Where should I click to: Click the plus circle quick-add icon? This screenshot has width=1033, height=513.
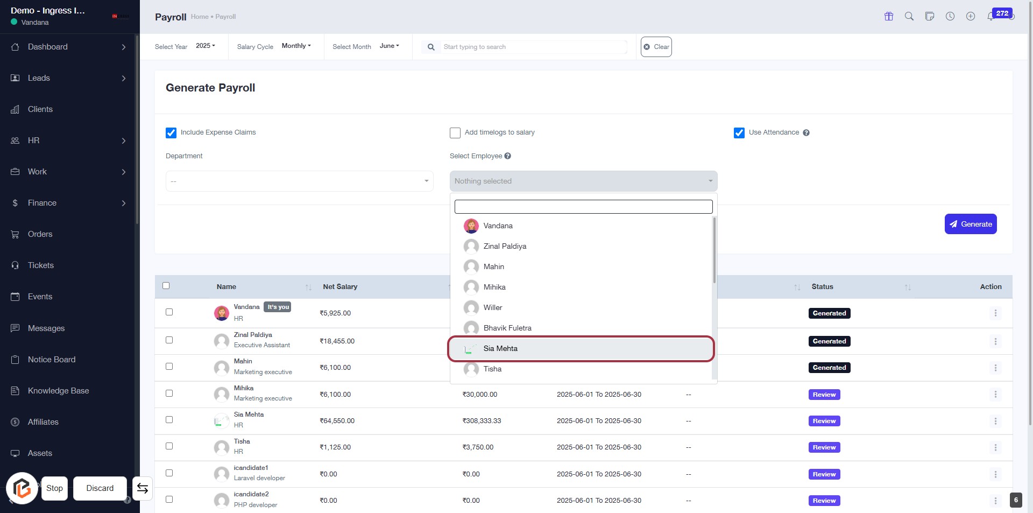click(970, 16)
